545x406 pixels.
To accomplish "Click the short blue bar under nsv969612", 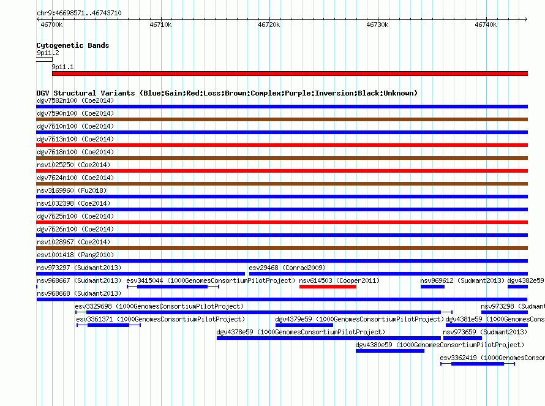I will point(432,287).
